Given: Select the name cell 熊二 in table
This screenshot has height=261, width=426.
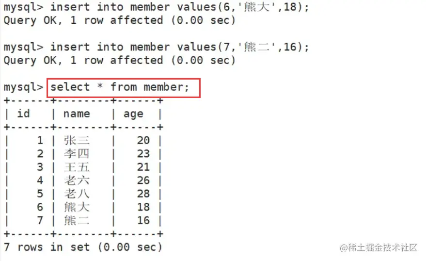Looking at the screenshot, I should click(77, 220).
